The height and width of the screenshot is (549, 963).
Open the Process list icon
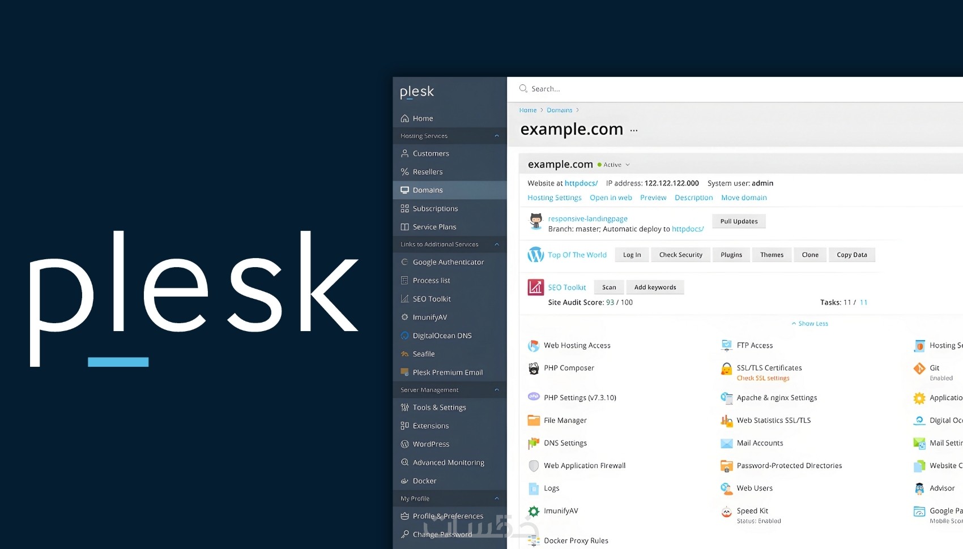[404, 280]
